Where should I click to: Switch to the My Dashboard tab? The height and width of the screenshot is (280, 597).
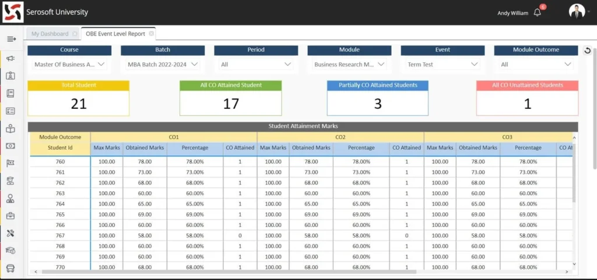tap(50, 34)
